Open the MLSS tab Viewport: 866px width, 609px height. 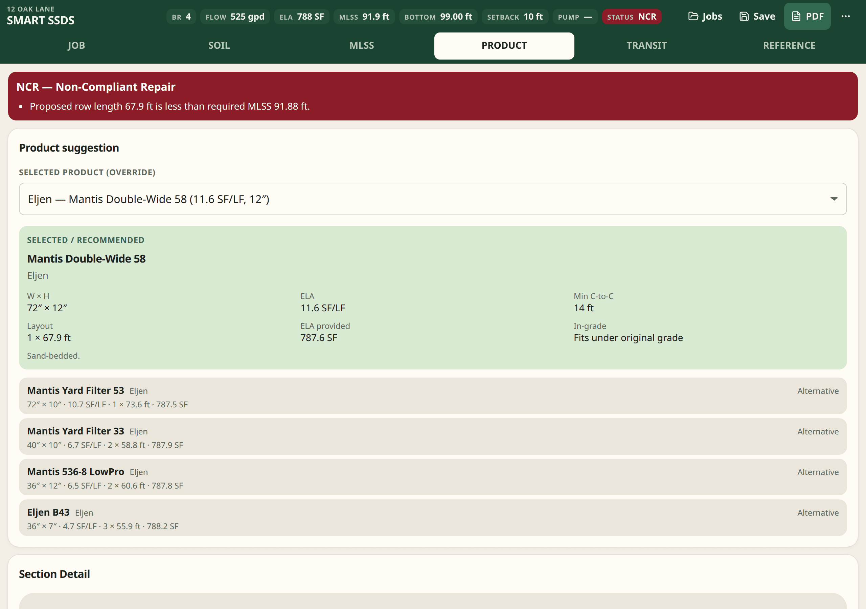[x=361, y=46]
